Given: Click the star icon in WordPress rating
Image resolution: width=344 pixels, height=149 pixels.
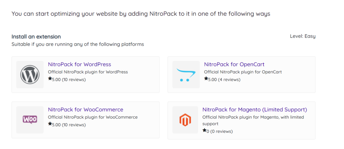Looking at the screenshot, I should click(50, 78).
